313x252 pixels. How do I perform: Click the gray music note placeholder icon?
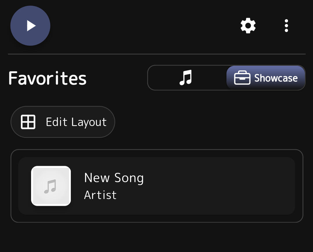coord(50,187)
